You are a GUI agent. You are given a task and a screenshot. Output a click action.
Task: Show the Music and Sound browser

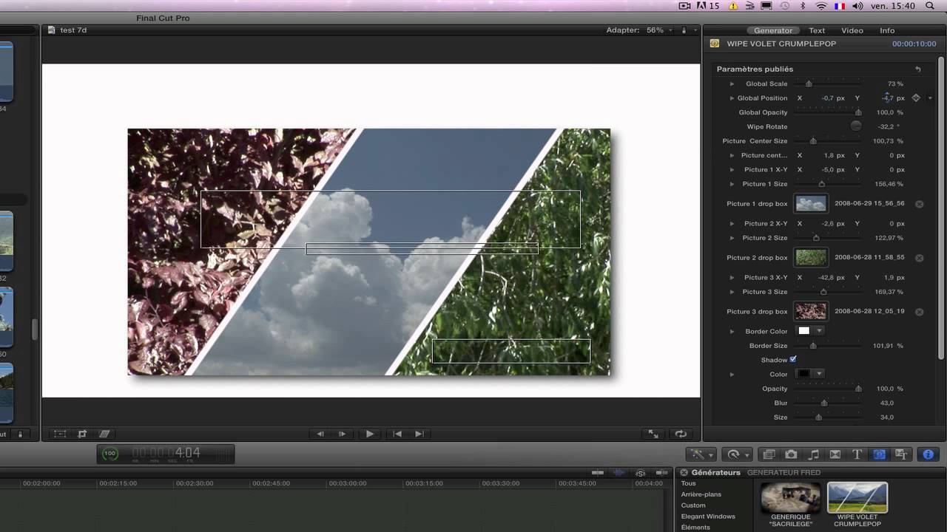[x=813, y=454]
